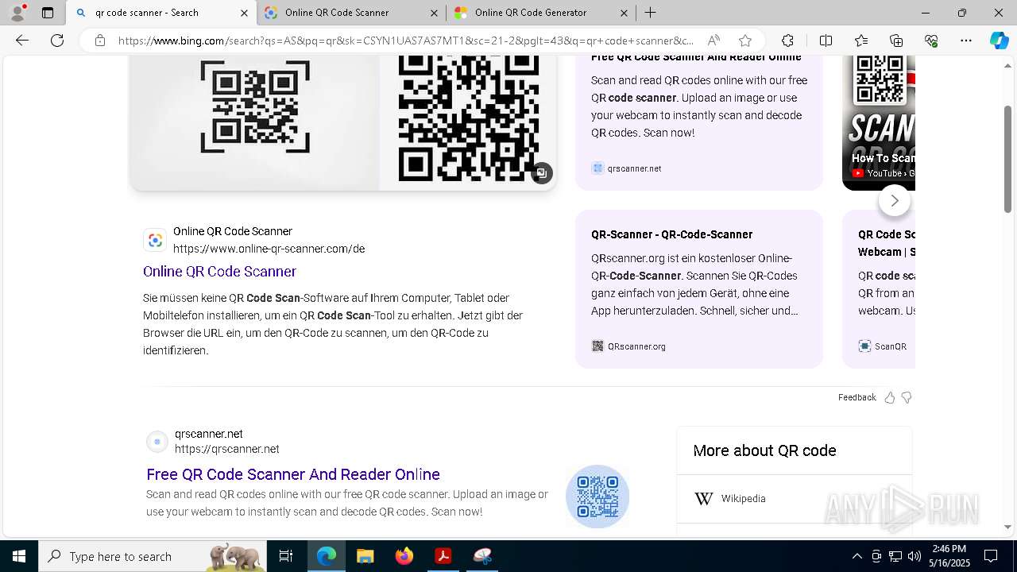Open QR-Scanner - QR-Code-Scanner card title
The height and width of the screenshot is (572, 1017).
point(671,234)
